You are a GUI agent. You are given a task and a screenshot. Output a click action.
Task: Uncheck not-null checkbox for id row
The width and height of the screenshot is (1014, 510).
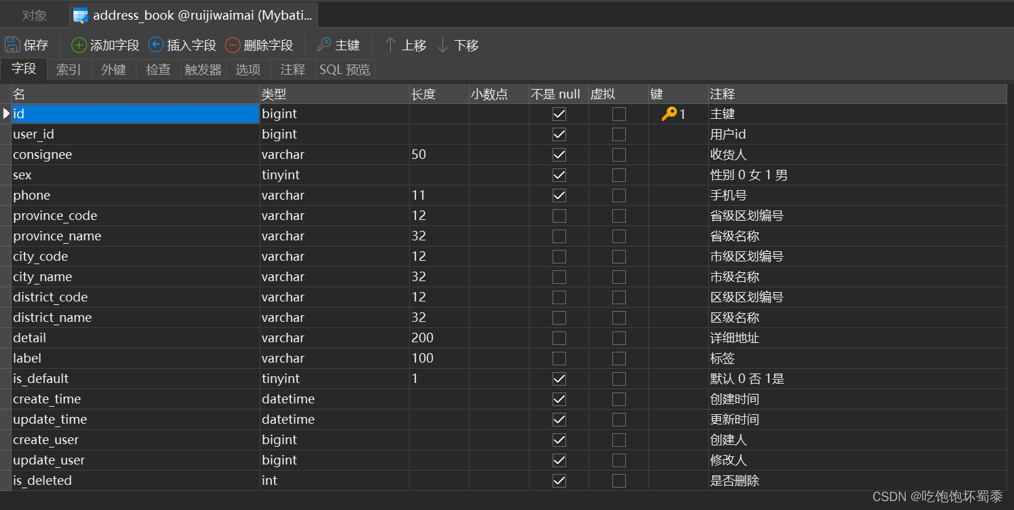click(x=559, y=114)
